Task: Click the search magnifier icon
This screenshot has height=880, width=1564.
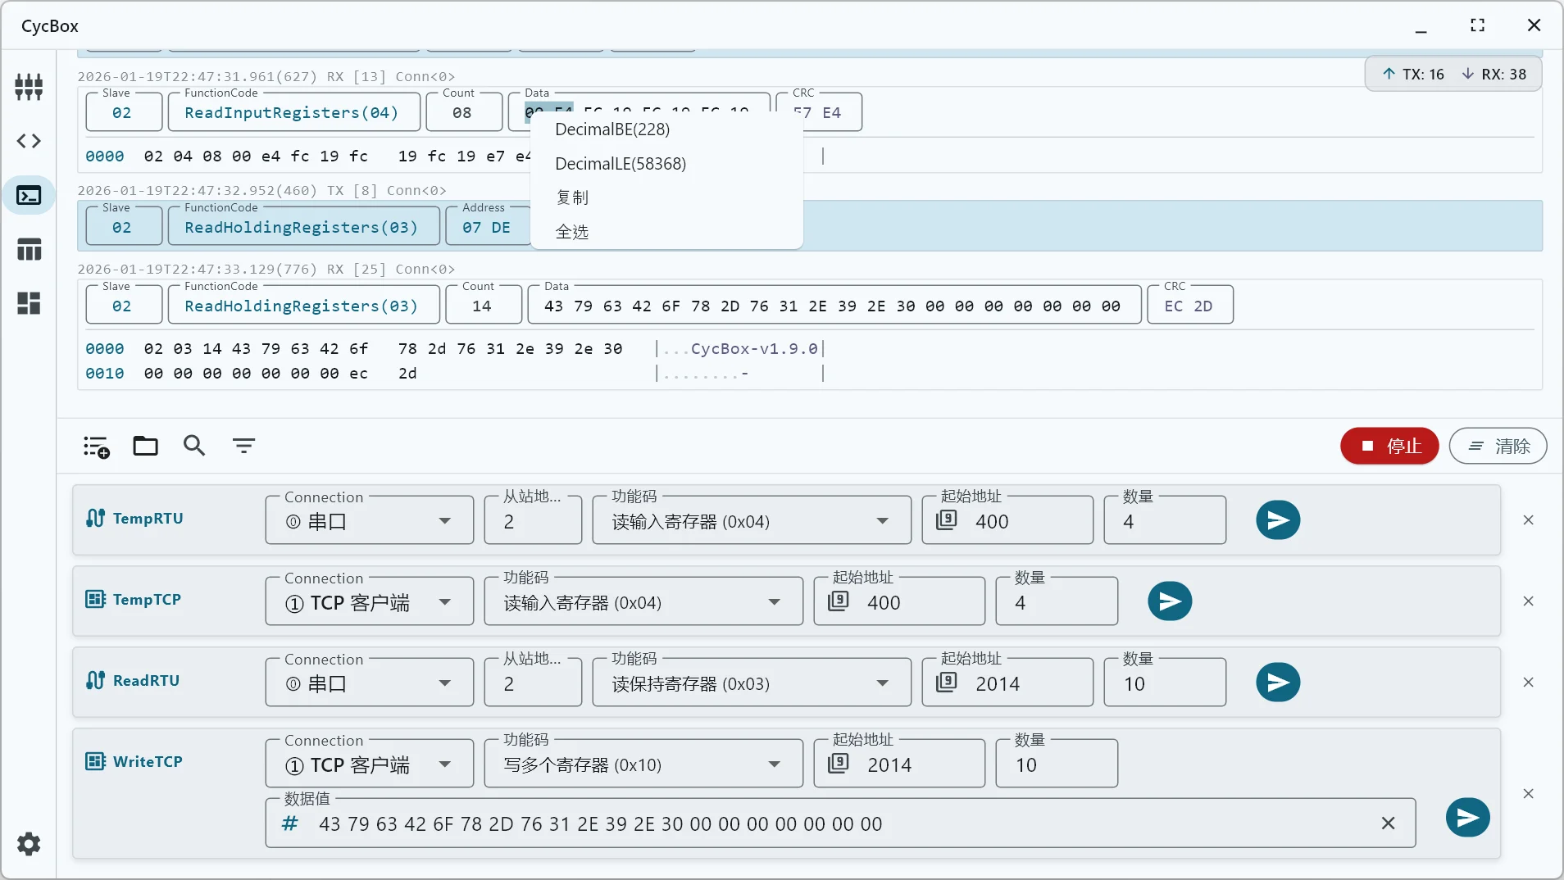Action: click(x=194, y=446)
